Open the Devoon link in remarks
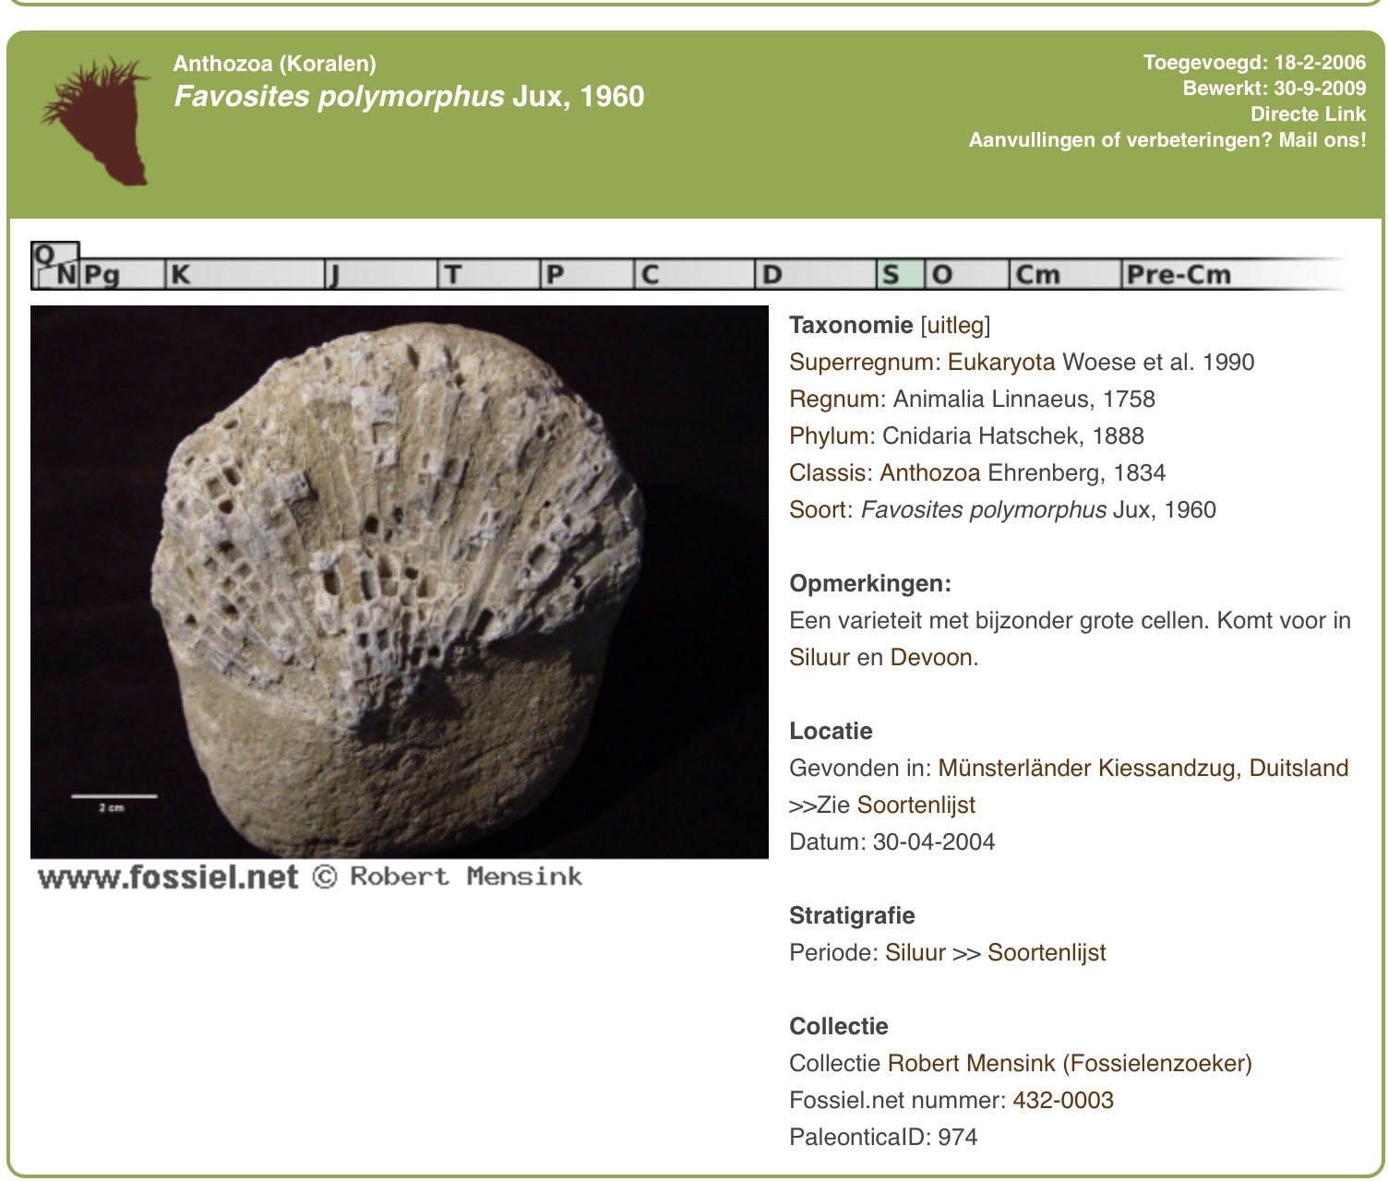This screenshot has width=1388, height=1181. click(930, 658)
